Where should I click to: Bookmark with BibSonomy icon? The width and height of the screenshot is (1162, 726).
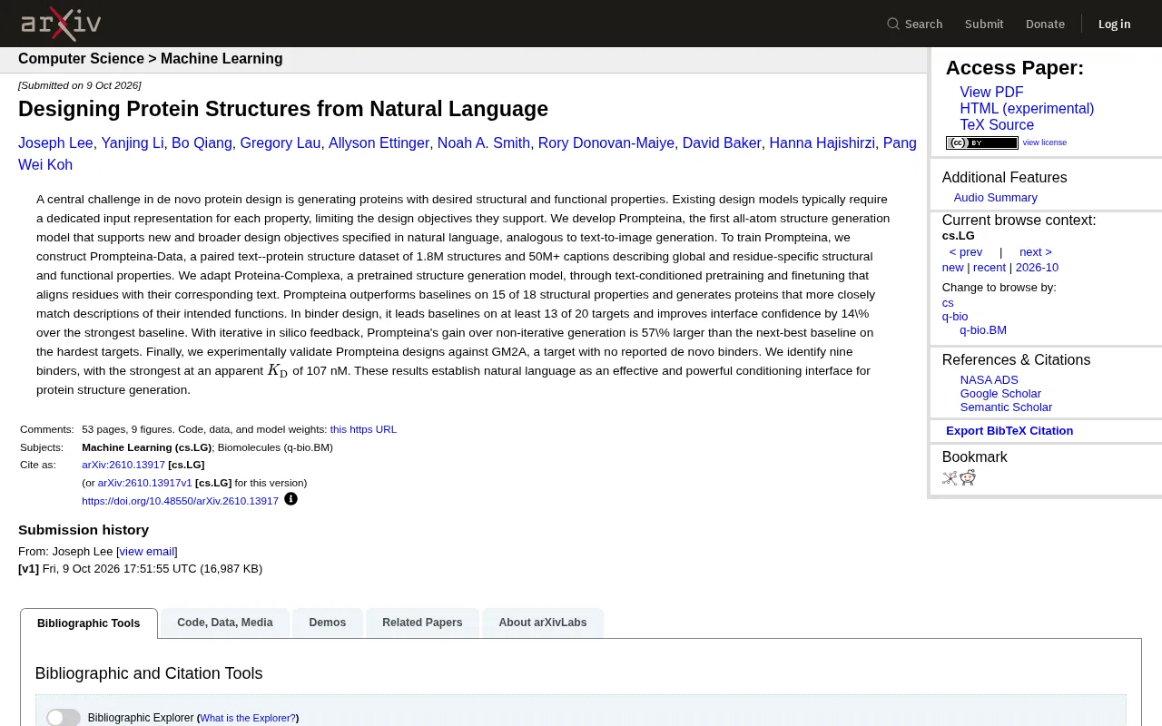tap(950, 478)
